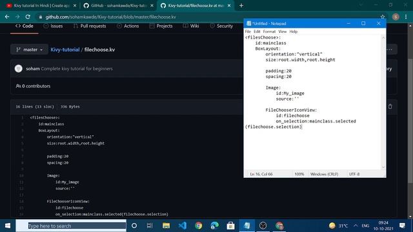Open soham's profile link
The image size is (413, 232).
tap(33, 69)
